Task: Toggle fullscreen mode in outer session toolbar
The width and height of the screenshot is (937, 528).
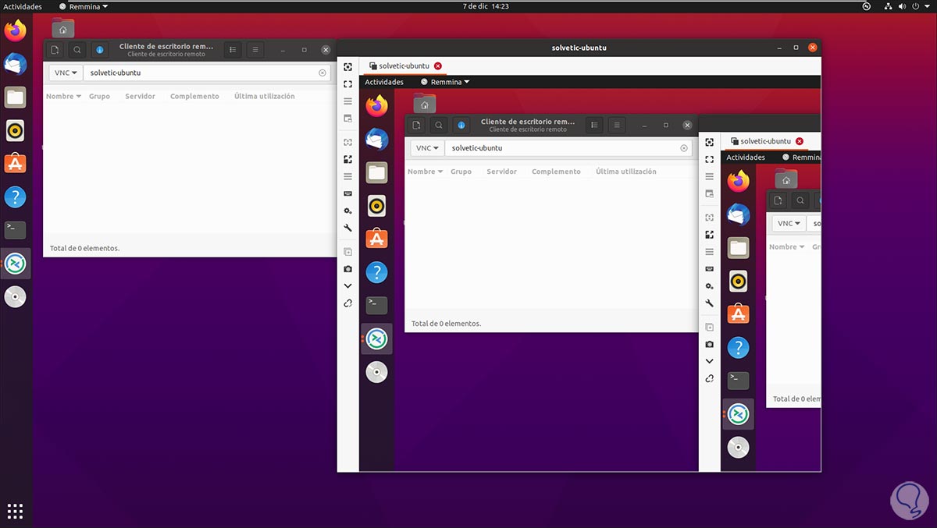Action: (x=347, y=83)
